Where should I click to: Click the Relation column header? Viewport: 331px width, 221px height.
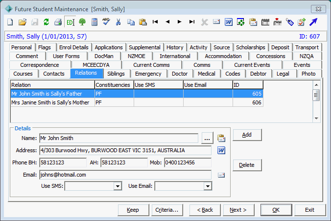[52, 85]
